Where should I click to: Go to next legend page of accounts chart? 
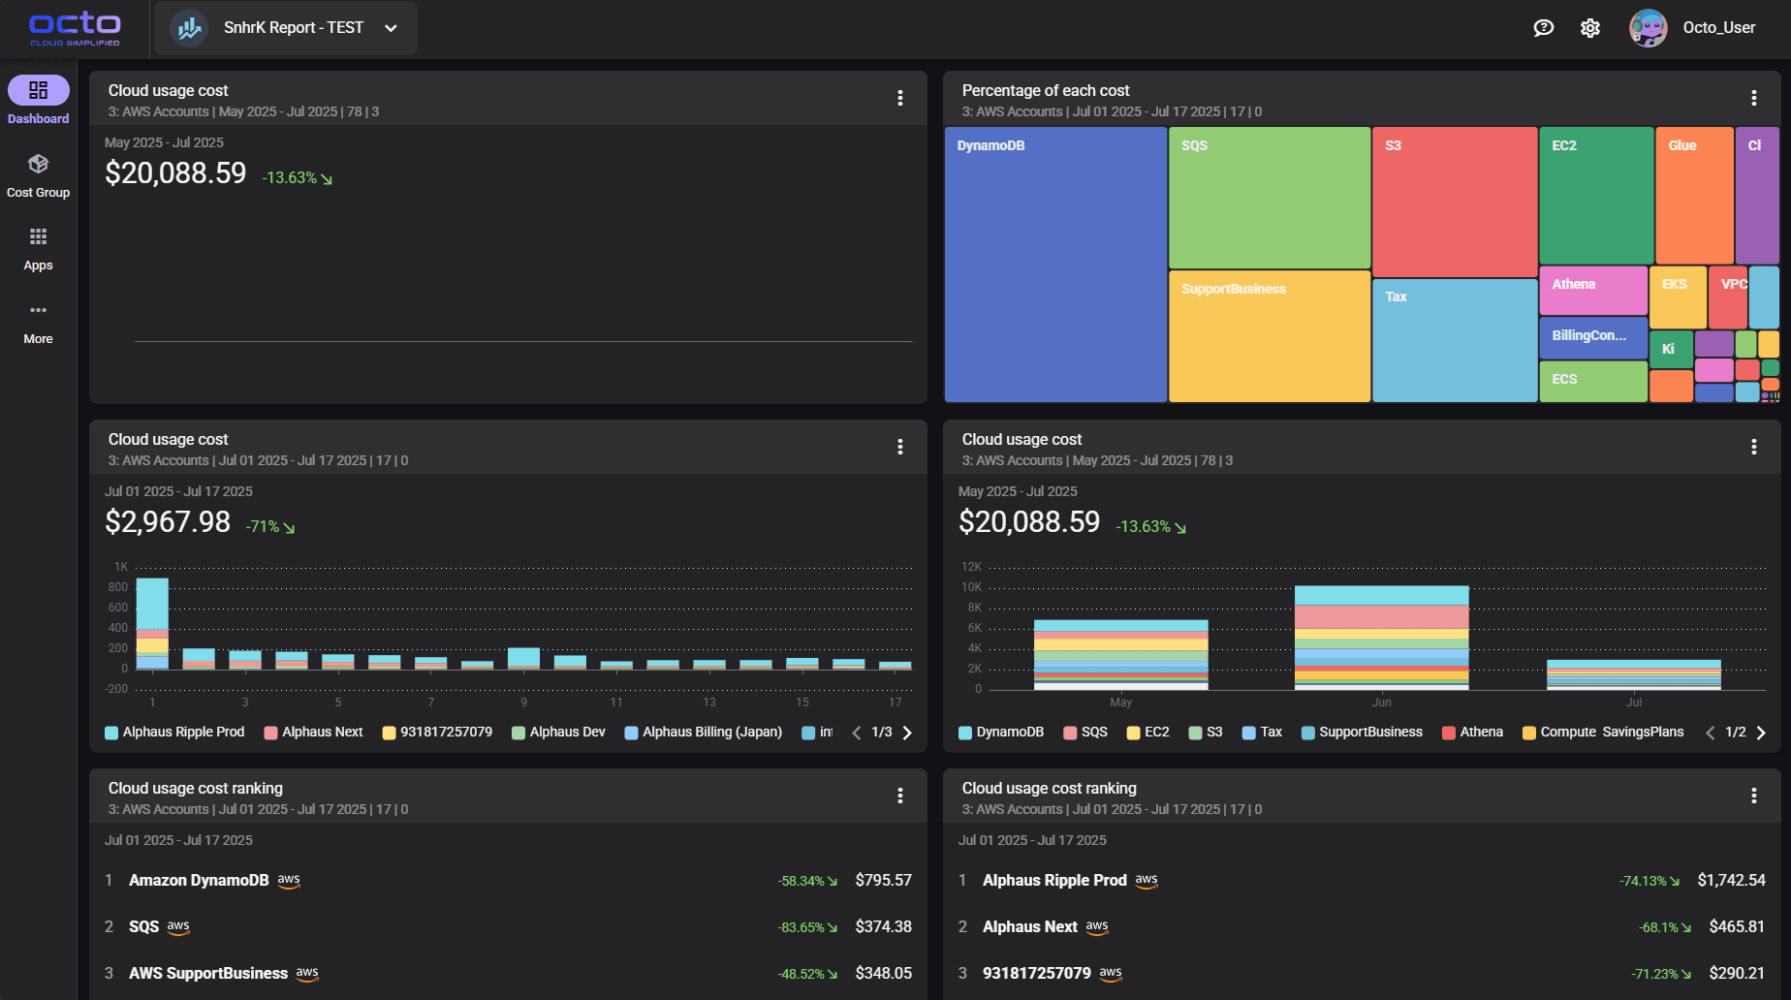click(907, 733)
